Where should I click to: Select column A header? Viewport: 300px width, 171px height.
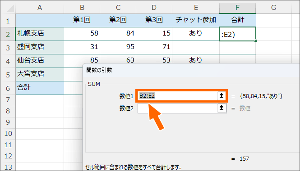(40, 8)
